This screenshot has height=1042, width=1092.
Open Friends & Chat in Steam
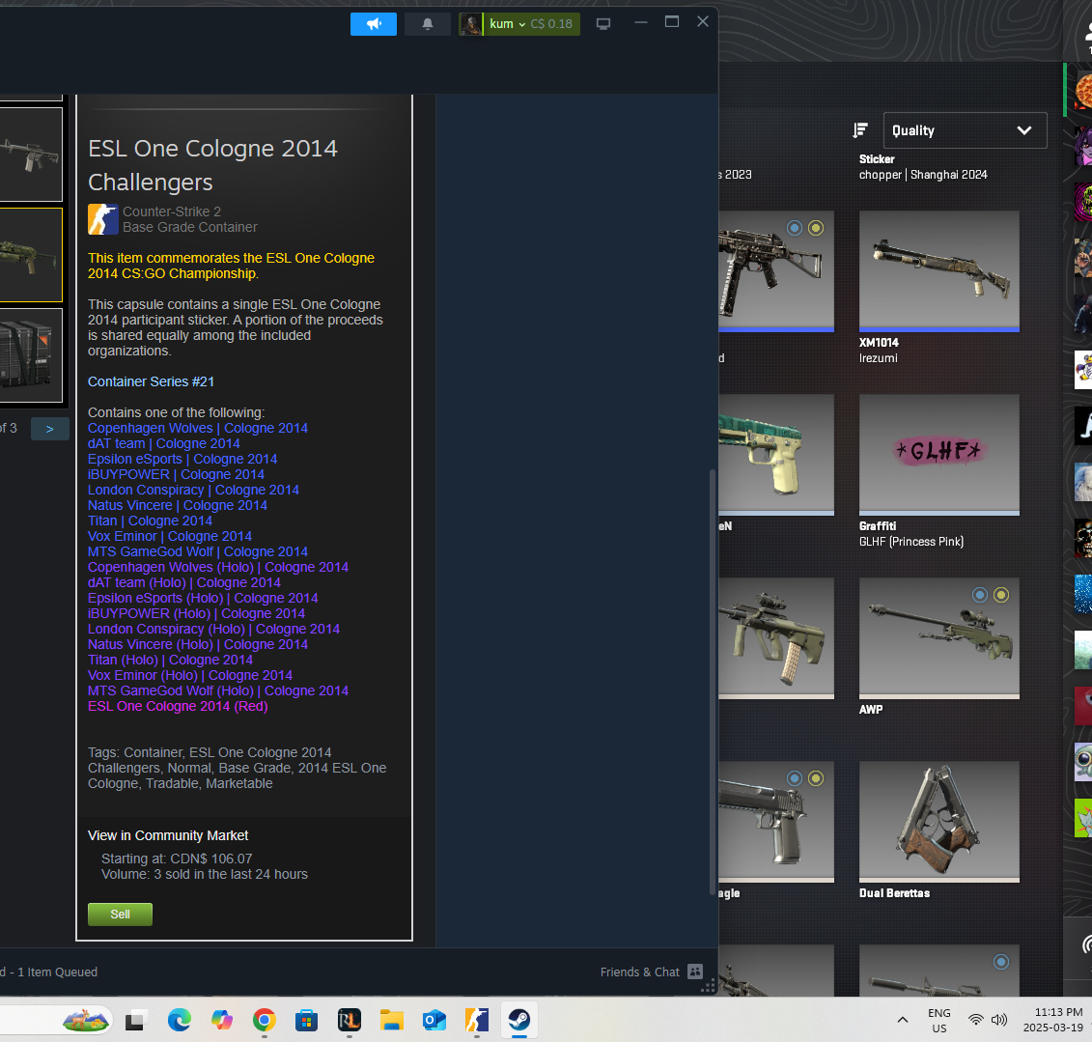651,972
